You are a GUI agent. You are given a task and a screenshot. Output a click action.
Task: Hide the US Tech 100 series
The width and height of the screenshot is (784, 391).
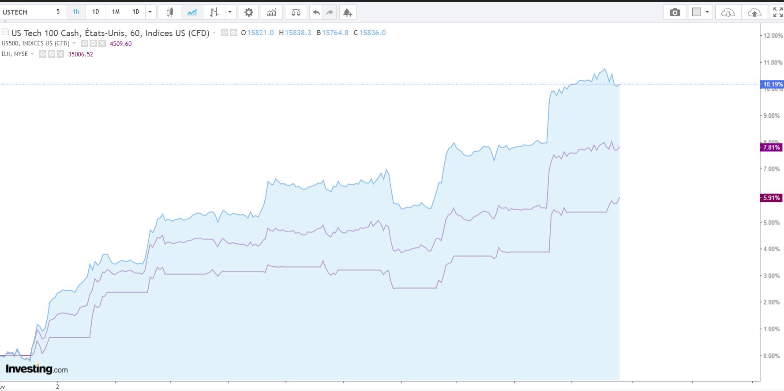[225, 33]
